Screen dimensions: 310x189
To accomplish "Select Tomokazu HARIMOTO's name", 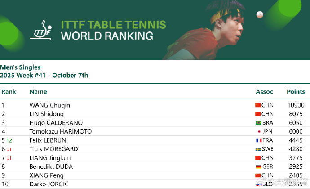I will (60, 131).
